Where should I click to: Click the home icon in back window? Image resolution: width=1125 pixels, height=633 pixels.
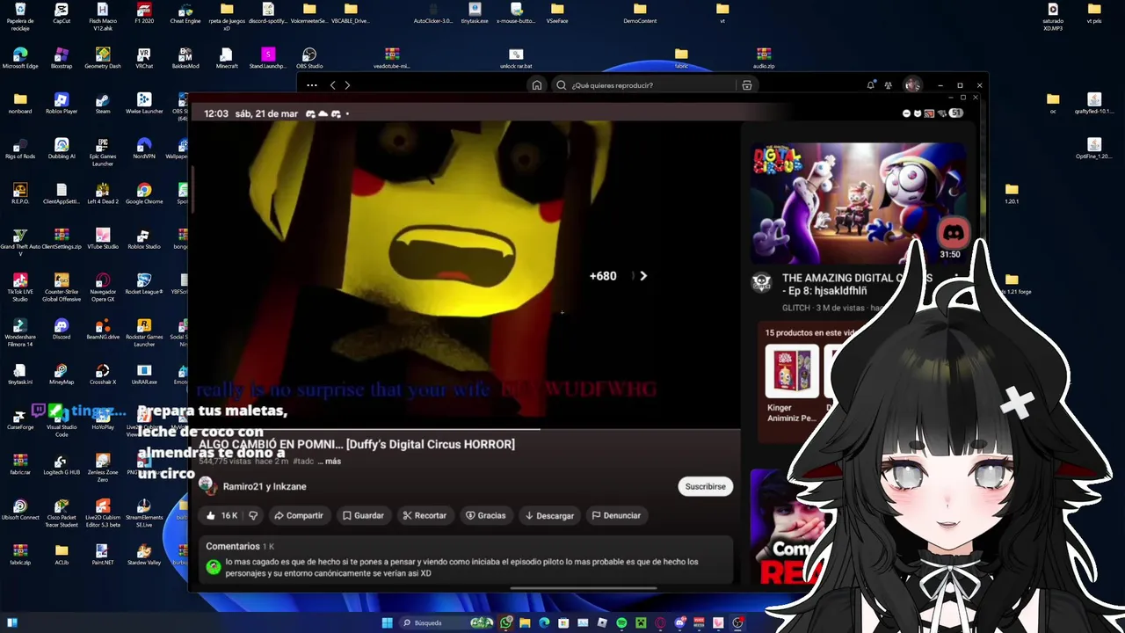[536, 85]
